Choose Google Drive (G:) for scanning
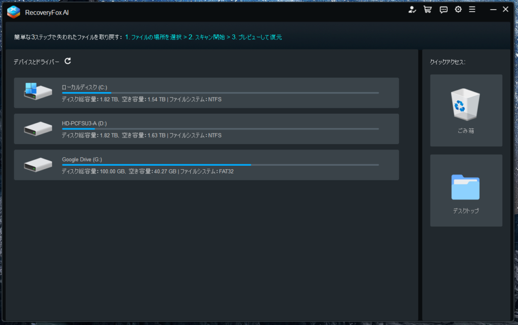Image resolution: width=518 pixels, height=325 pixels. pyautogui.click(x=82, y=159)
